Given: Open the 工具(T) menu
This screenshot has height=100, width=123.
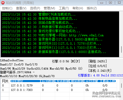Looking at the screenshot, I should click(x=64, y=8).
